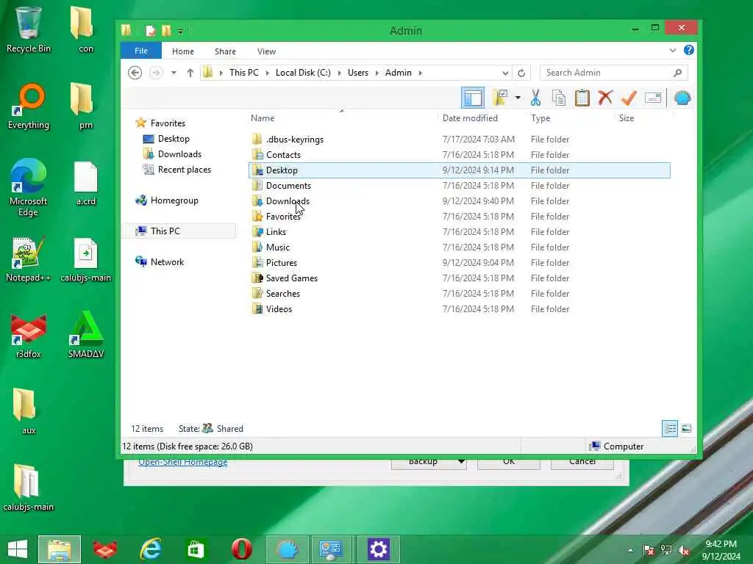Toggle the navigation pane toolbar icon
This screenshot has width=753, height=564.
[473, 98]
